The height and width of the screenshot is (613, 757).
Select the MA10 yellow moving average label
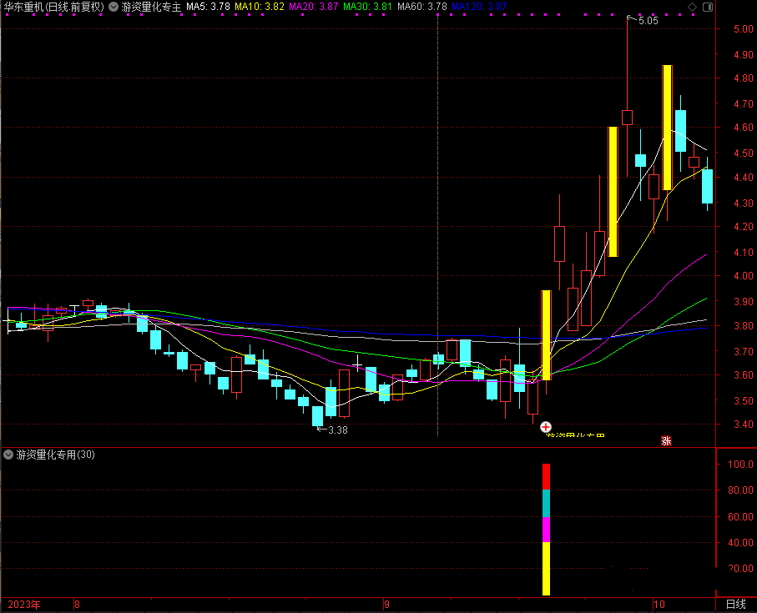[x=259, y=7]
